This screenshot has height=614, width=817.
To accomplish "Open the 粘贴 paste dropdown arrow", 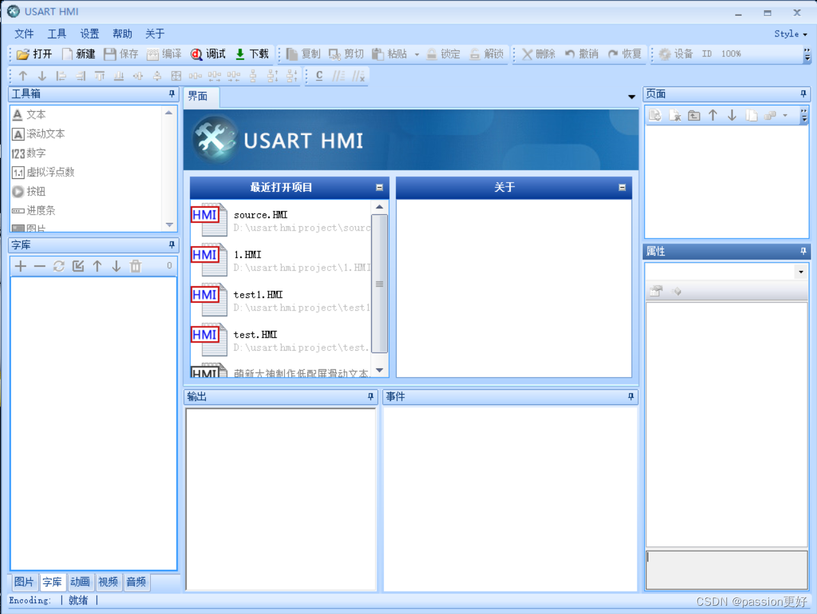I will 417,54.
